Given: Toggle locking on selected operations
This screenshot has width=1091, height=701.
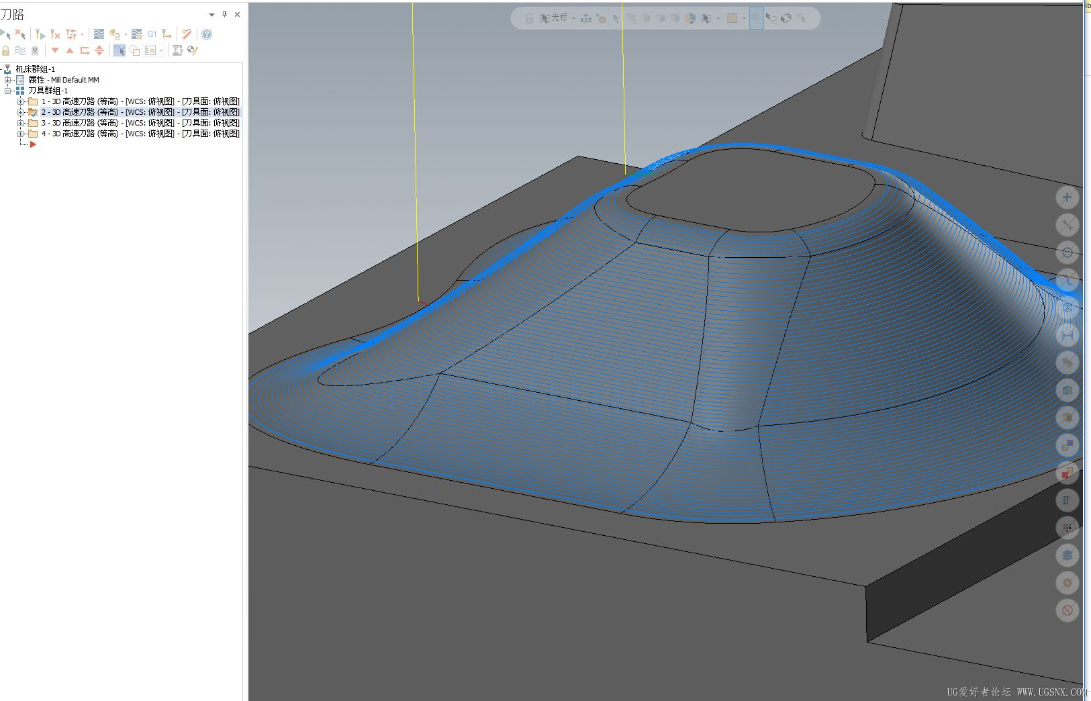Looking at the screenshot, I should point(5,50).
